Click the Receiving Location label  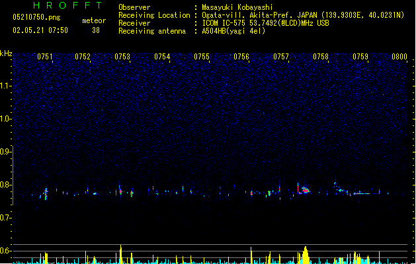(154, 15)
